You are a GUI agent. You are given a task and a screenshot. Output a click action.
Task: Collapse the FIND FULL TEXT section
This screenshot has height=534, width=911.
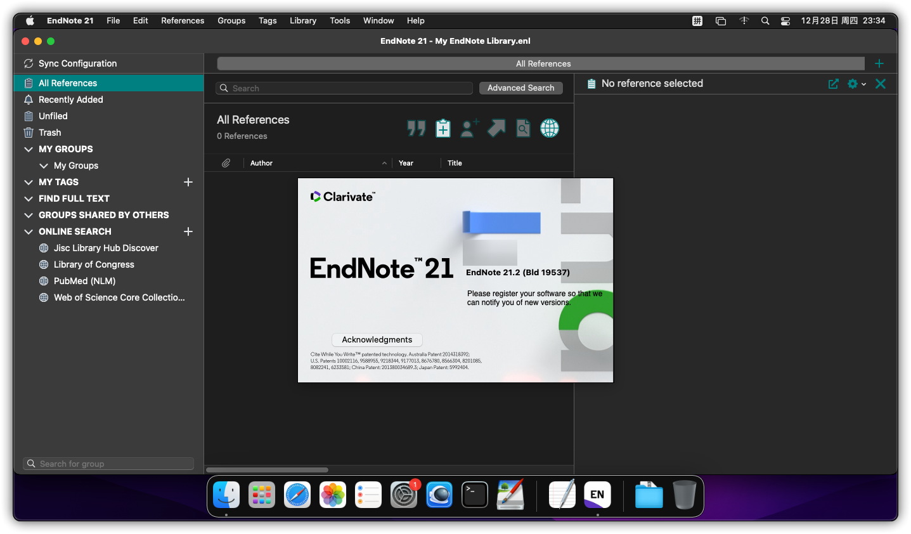(29, 199)
